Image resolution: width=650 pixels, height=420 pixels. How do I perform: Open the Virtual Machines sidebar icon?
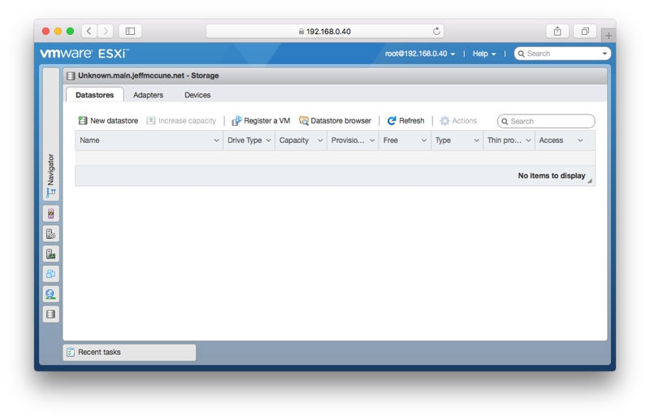tap(51, 274)
